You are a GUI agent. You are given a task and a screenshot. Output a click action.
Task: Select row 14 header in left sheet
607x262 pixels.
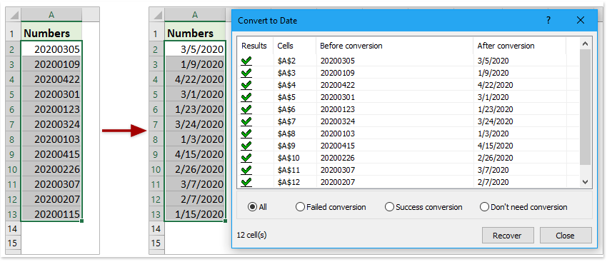tap(13, 228)
